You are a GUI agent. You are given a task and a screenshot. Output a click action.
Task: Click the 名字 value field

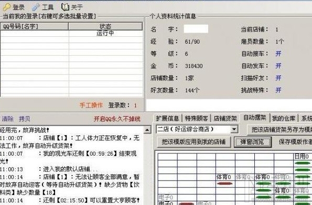click(196, 29)
